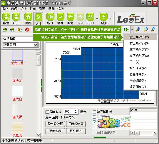Enable the 固定长度 checkbox
The image size is (159, 144).
[47, 112]
